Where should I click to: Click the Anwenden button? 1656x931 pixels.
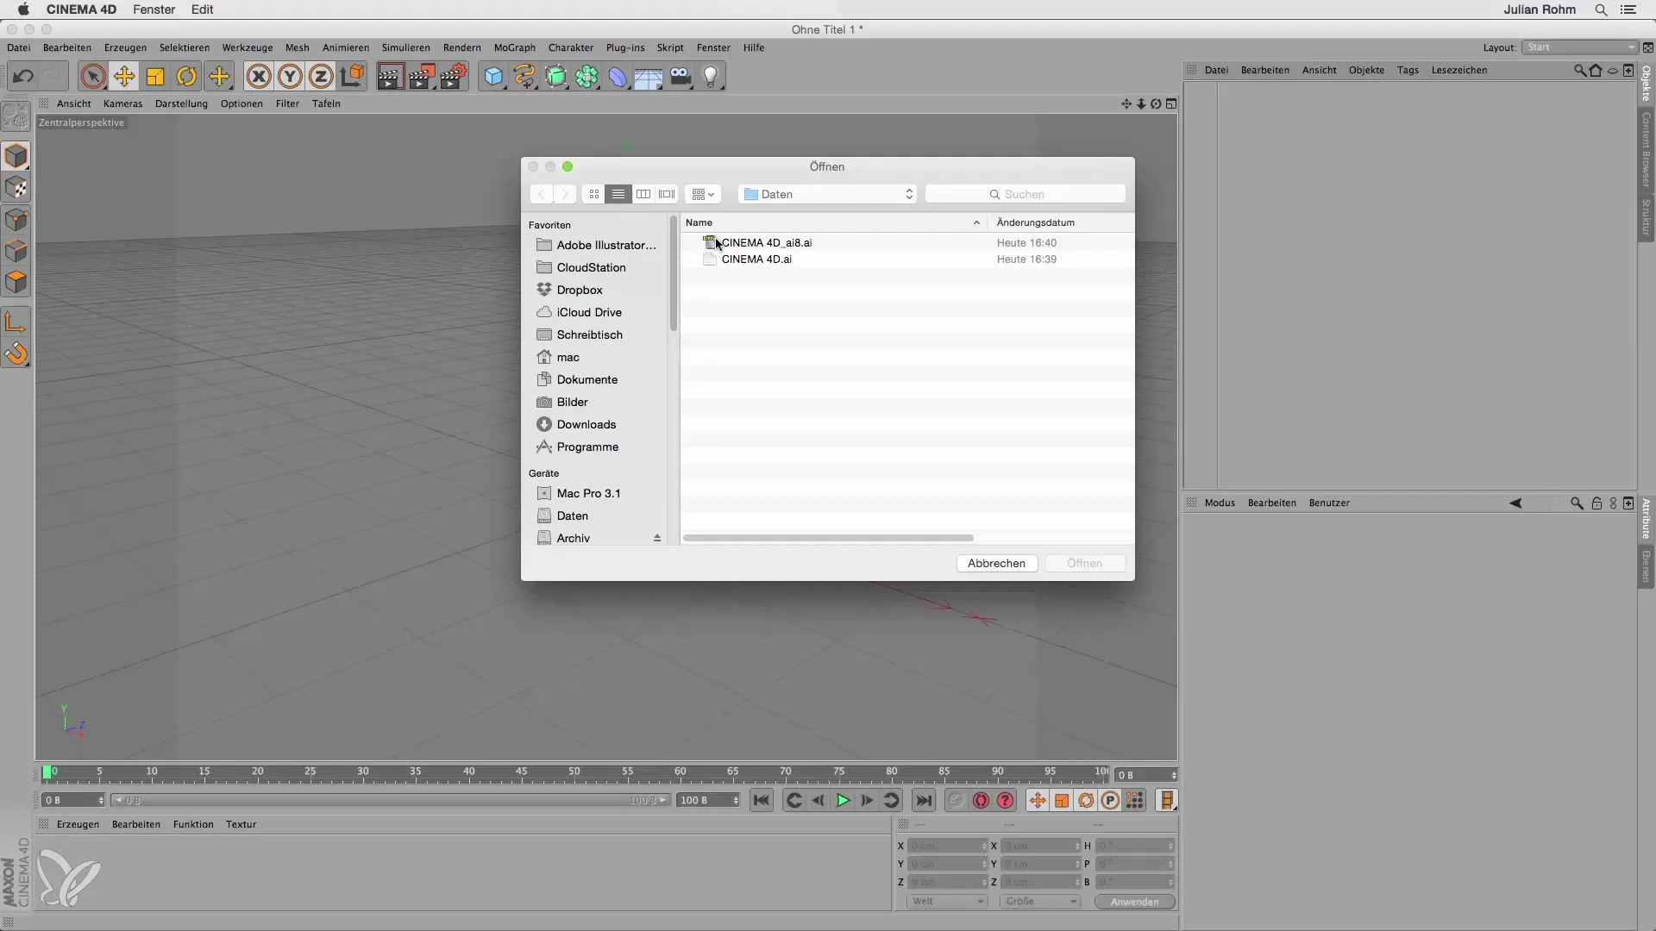[x=1134, y=902]
